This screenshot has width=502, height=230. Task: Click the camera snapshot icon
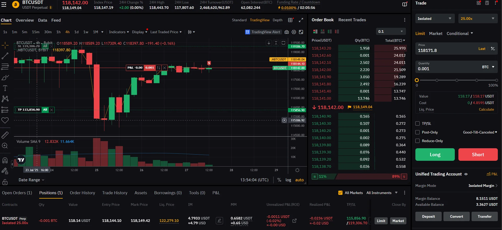[x=287, y=32]
